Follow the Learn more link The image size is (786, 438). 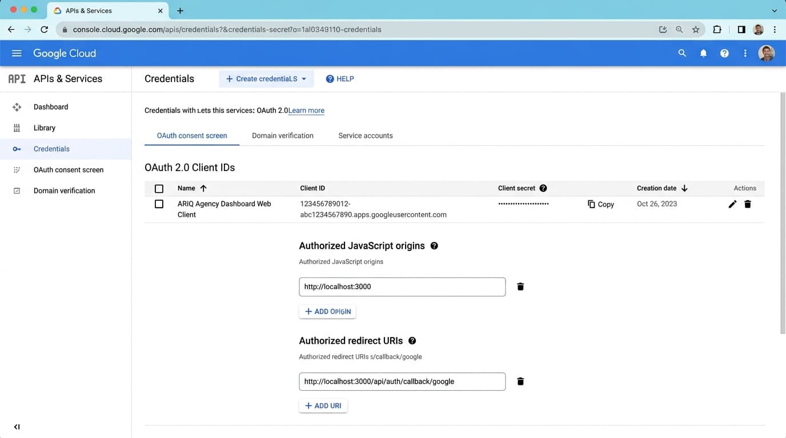click(x=306, y=111)
